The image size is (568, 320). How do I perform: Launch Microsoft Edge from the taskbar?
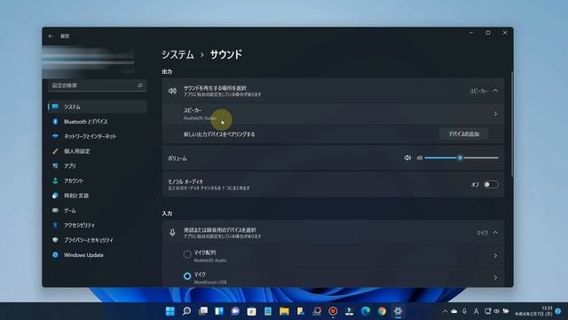[x=366, y=311]
